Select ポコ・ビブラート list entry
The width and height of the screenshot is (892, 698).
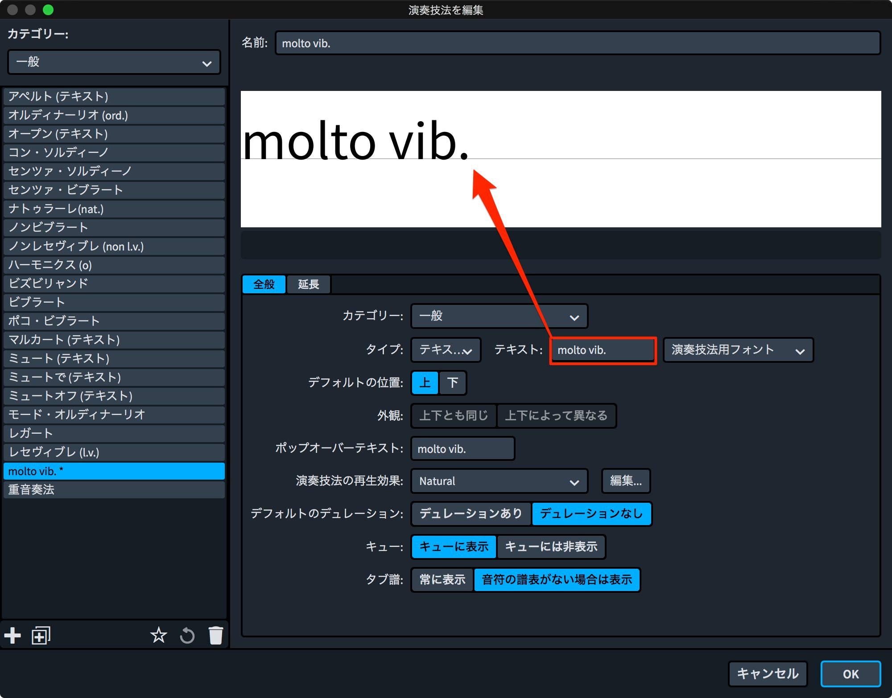[114, 321]
